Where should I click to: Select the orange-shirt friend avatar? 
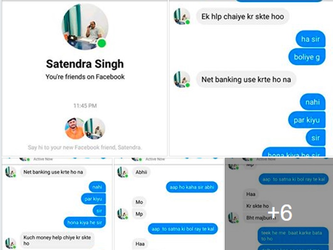(x=75, y=129)
